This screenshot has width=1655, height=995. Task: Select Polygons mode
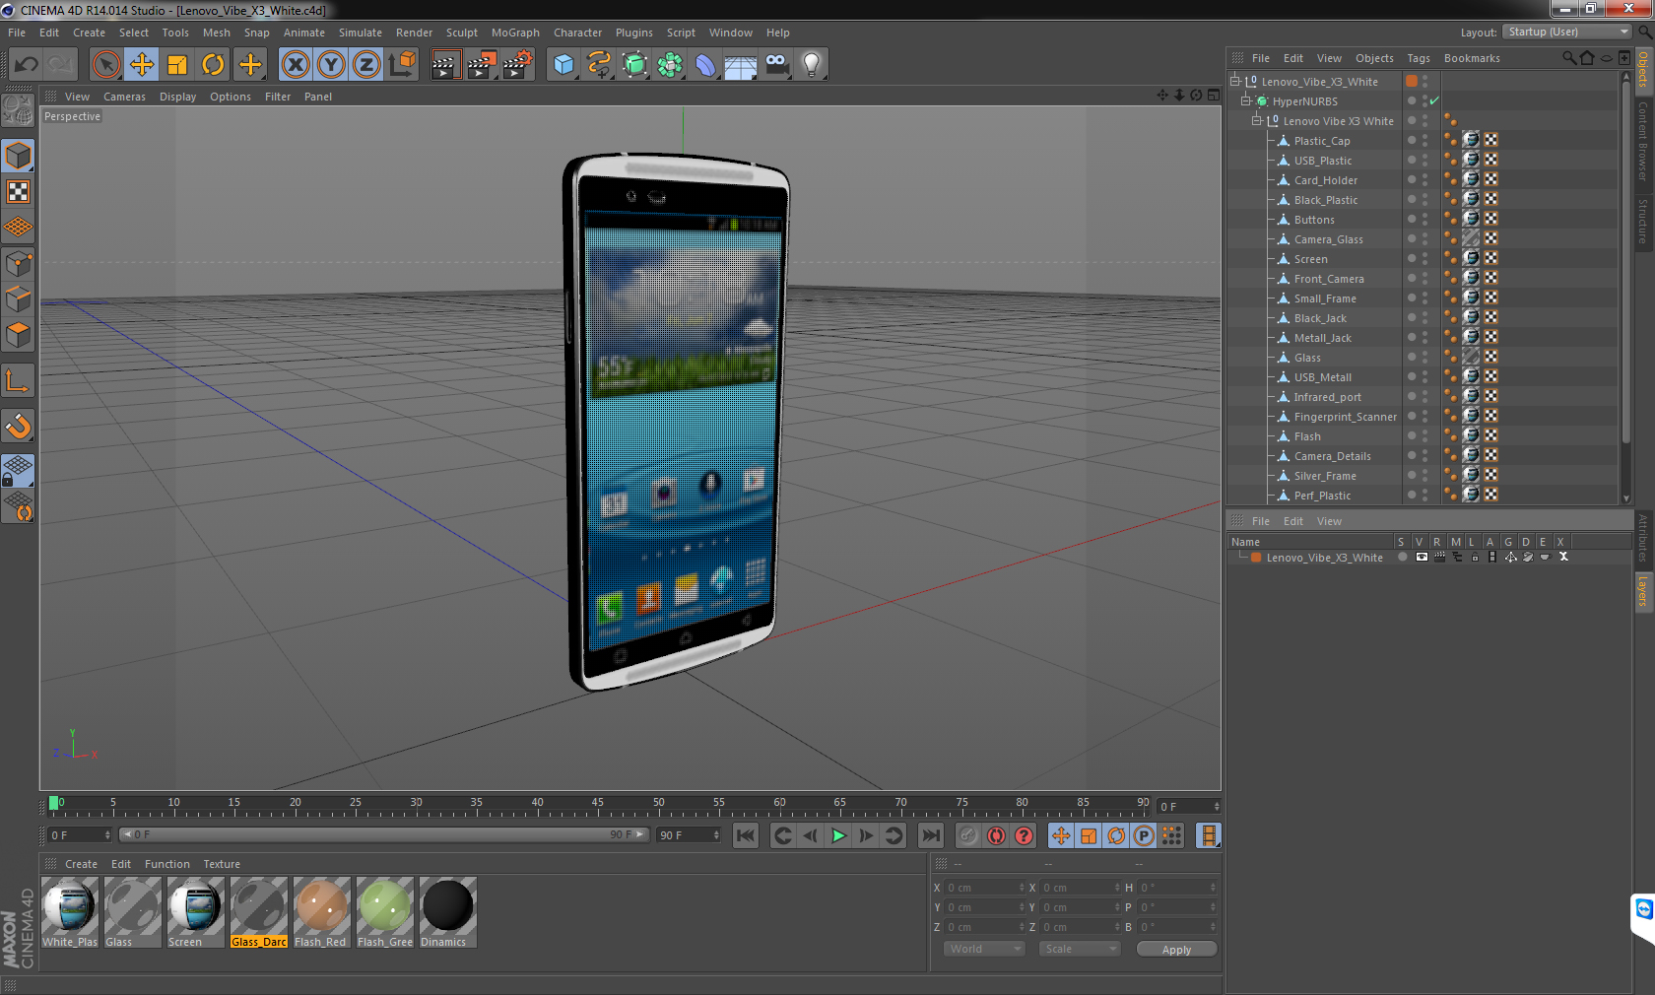coord(18,335)
